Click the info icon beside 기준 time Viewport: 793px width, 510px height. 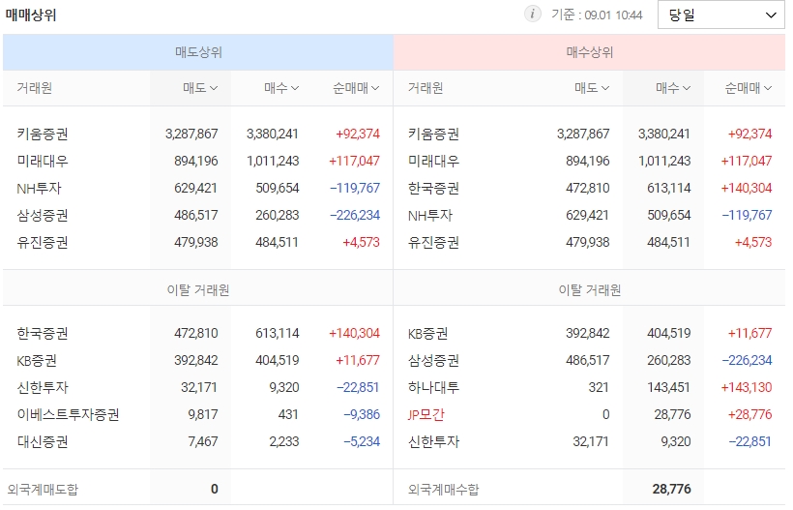tap(532, 15)
